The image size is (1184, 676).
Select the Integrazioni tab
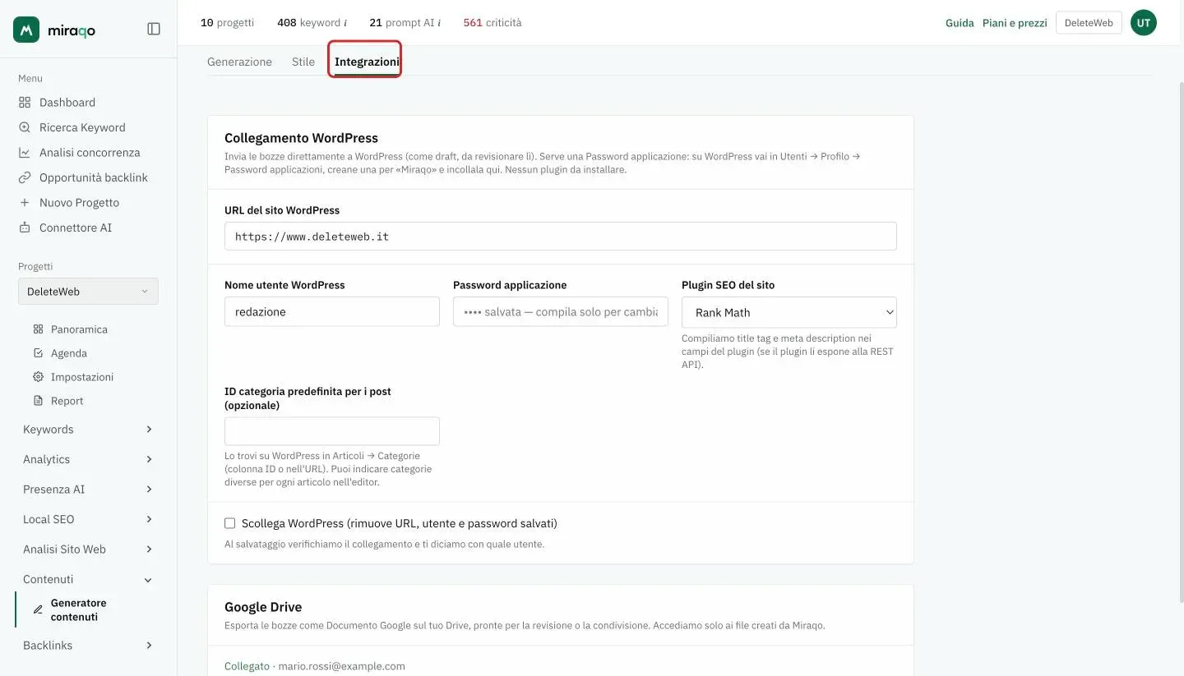(367, 62)
